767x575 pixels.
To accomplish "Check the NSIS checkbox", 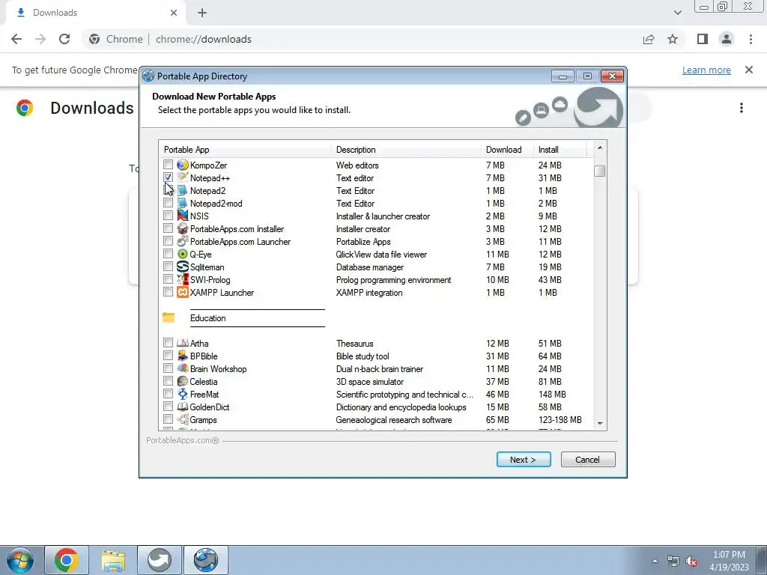I will 169,215.
